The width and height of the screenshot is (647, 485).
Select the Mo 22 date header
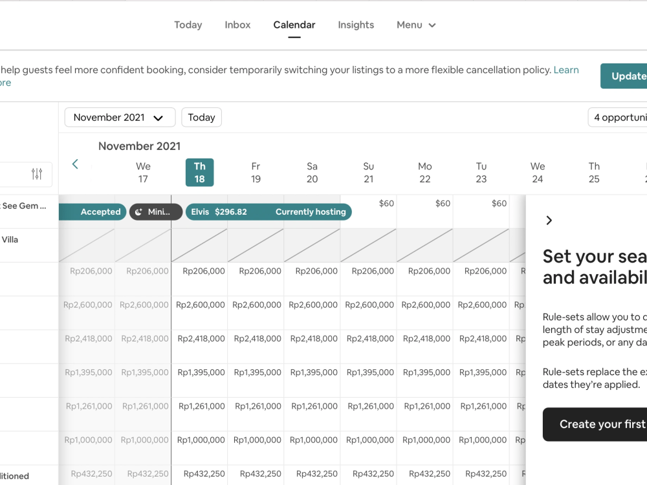point(425,173)
